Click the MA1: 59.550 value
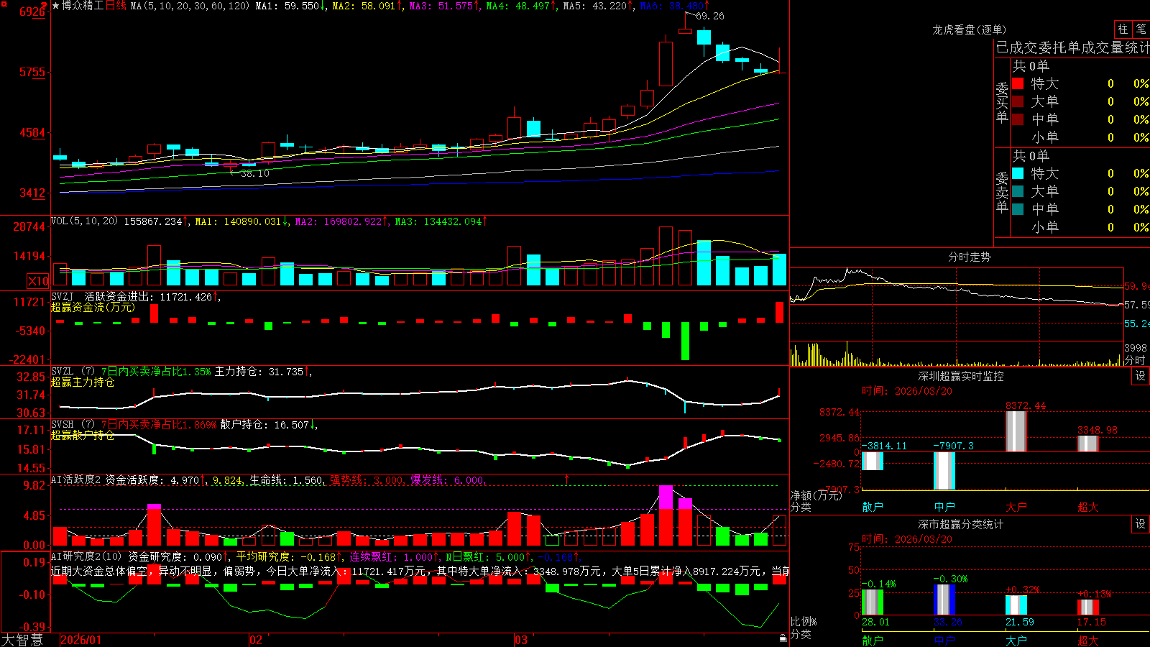The image size is (1150, 647). pos(287,6)
